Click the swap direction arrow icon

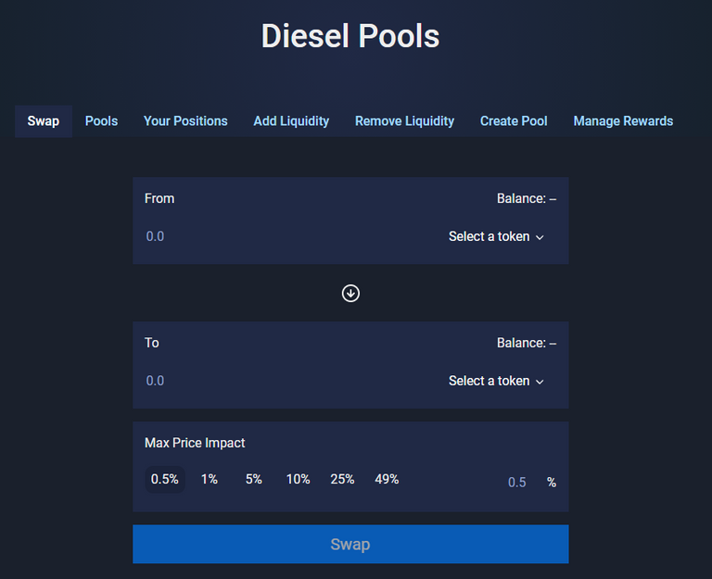click(350, 293)
